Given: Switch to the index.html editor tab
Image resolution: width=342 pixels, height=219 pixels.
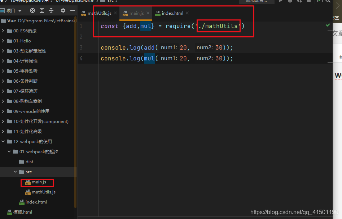Looking at the screenshot, I should pos(172,13).
